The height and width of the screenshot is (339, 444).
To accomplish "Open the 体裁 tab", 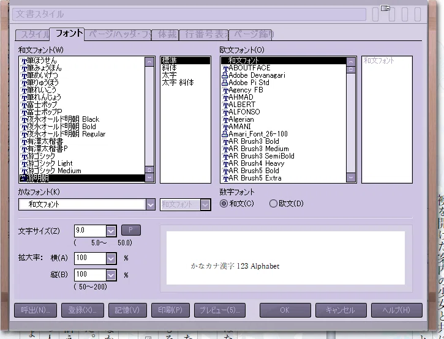I will pyautogui.click(x=165, y=34).
